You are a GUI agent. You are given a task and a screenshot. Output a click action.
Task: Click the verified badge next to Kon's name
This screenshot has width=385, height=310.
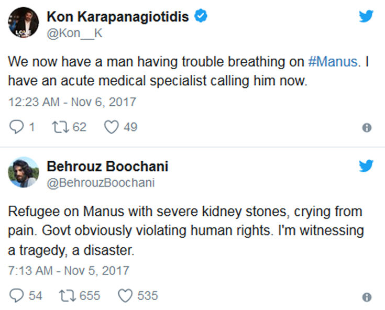tap(201, 17)
